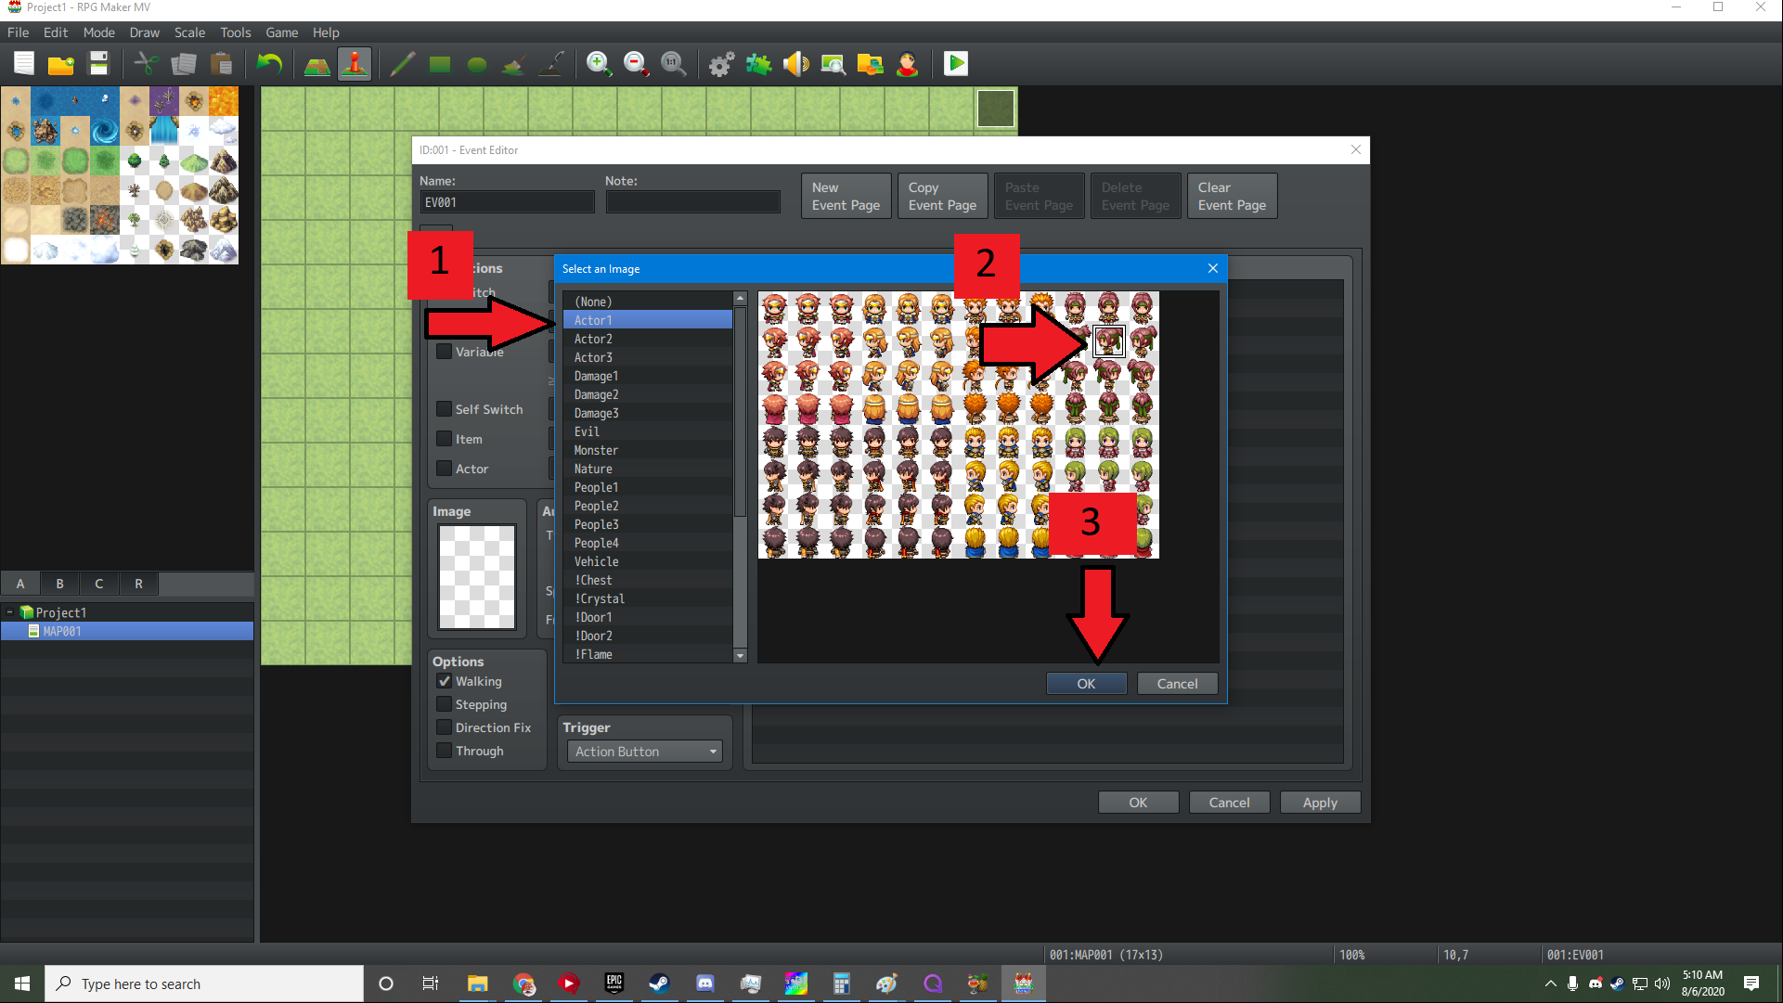
Task: Open the Plugin Manager puzzle icon
Action: pos(758,64)
